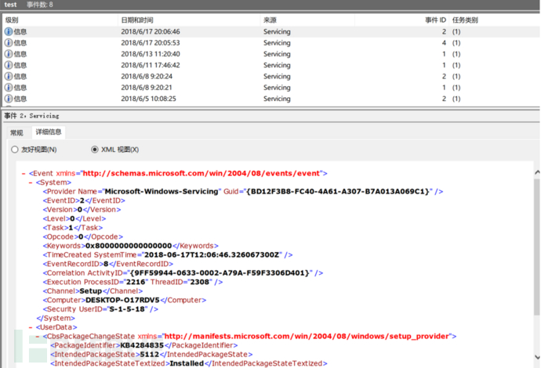Select info icon for 2018/6/13 11:20:40 event

(9, 55)
